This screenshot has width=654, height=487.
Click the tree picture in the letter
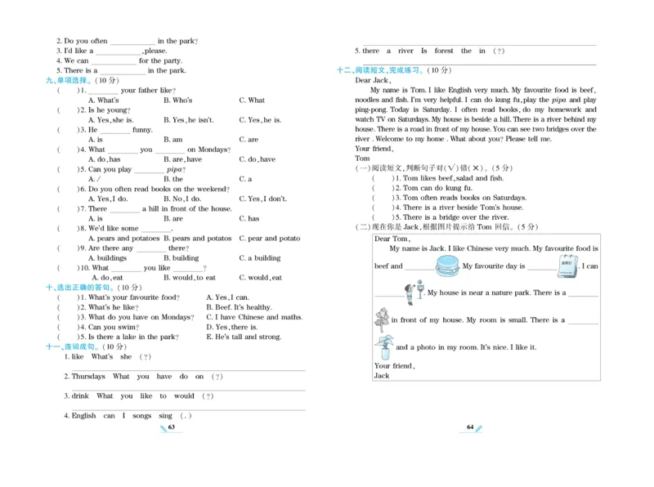382,319
